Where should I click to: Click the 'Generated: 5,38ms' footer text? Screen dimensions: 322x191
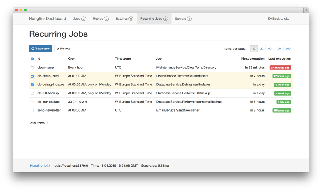(x=155, y=166)
